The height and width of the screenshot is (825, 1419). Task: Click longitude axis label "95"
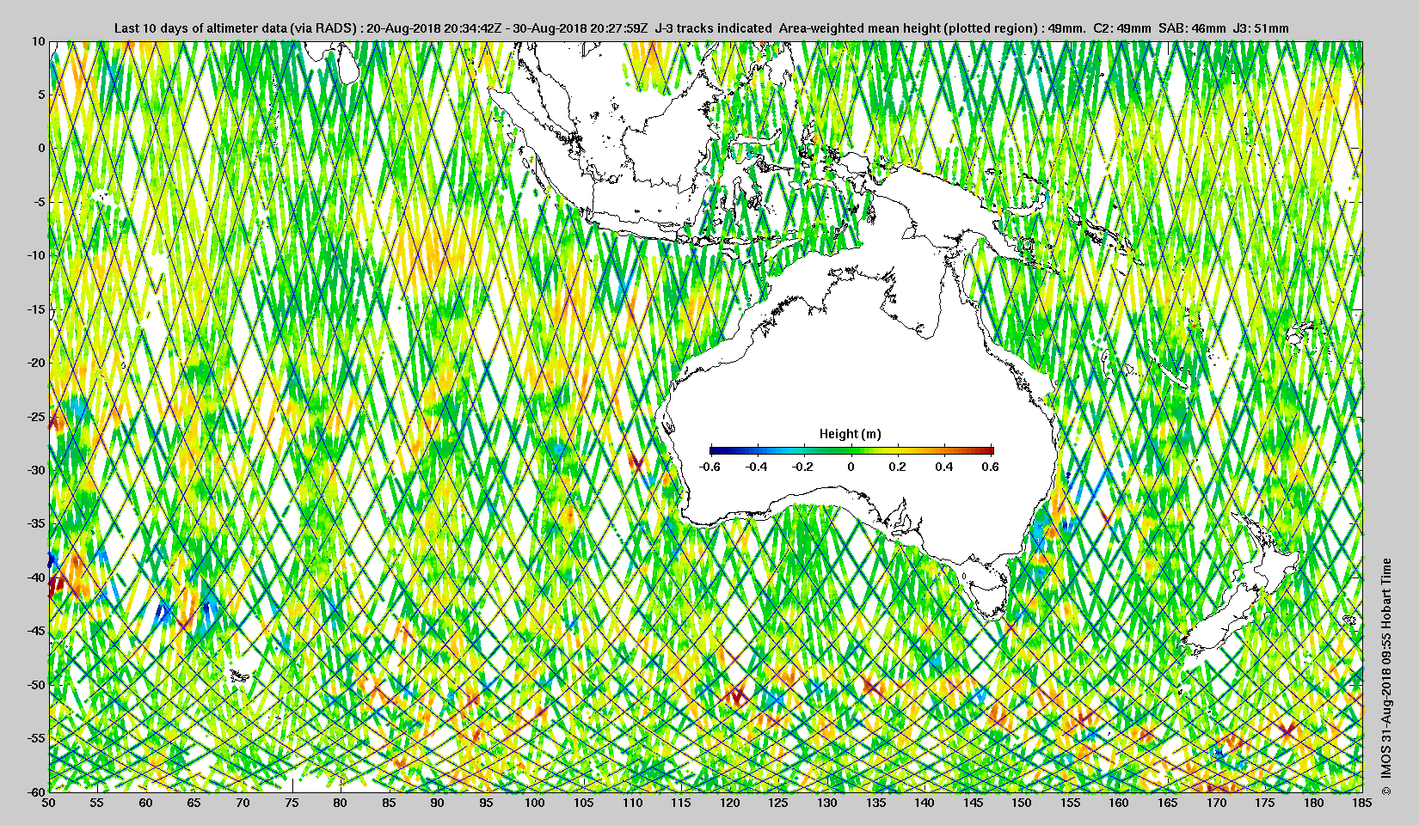click(487, 803)
